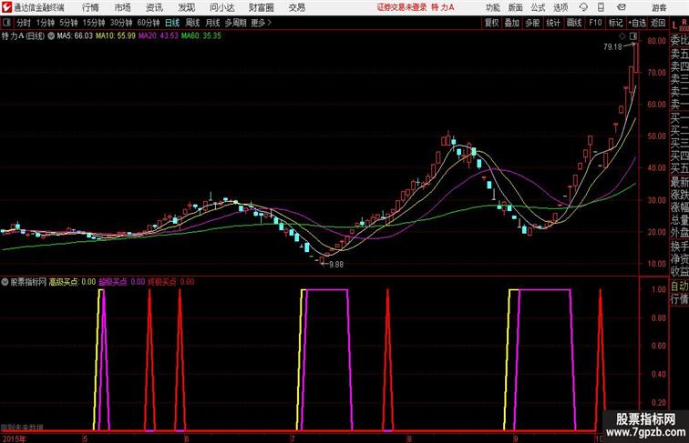
Task: Switch to the 月线 monthly period
Action: click(x=212, y=23)
